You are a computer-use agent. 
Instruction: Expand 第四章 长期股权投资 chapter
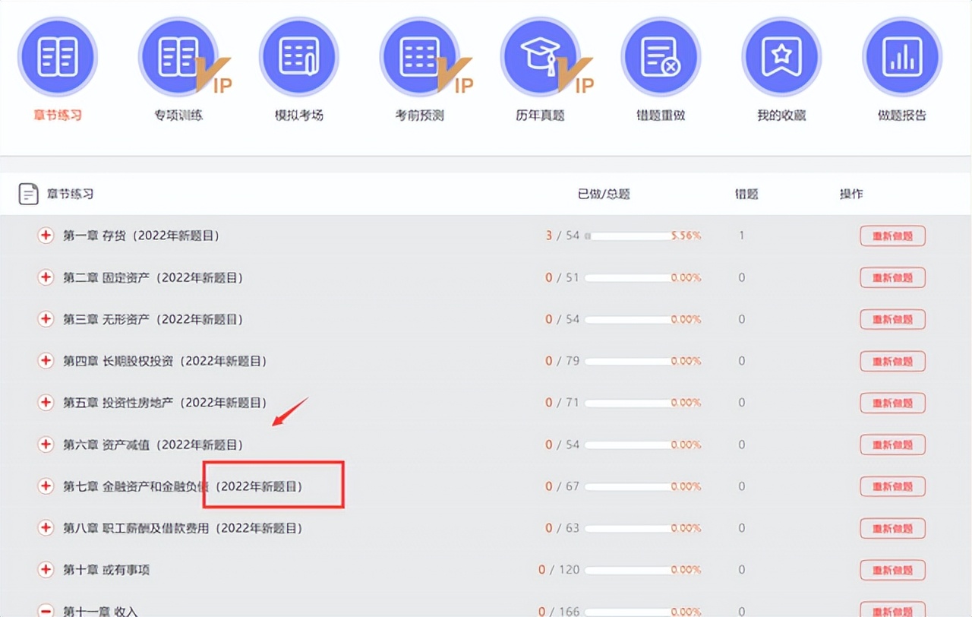(x=45, y=361)
